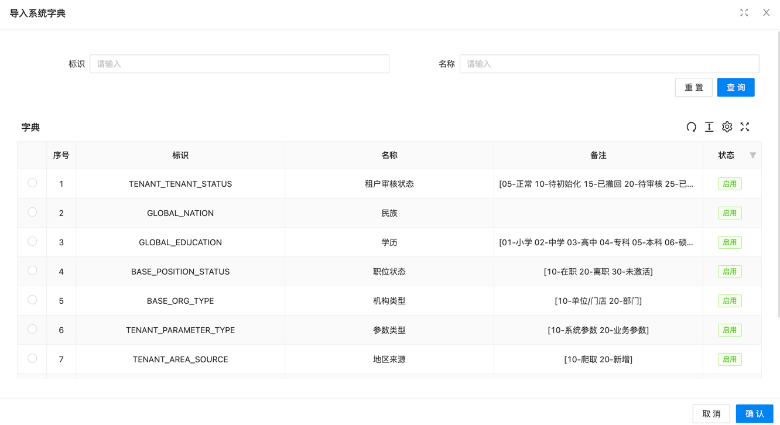This screenshot has height=425, width=780.
Task: Open the column settings gear icon
Action: (727, 127)
